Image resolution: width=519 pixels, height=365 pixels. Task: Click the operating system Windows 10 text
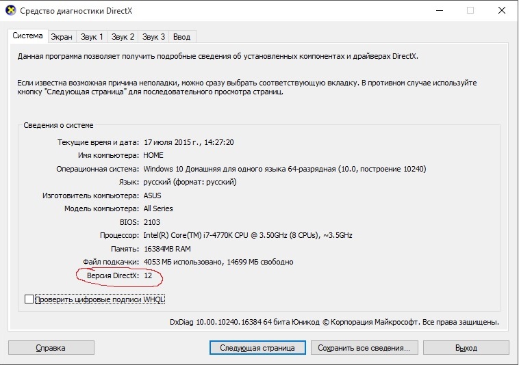tap(284, 169)
